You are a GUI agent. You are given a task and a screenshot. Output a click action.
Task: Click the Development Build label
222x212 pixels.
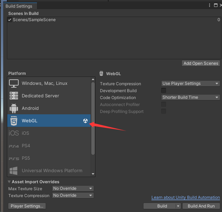(118, 91)
